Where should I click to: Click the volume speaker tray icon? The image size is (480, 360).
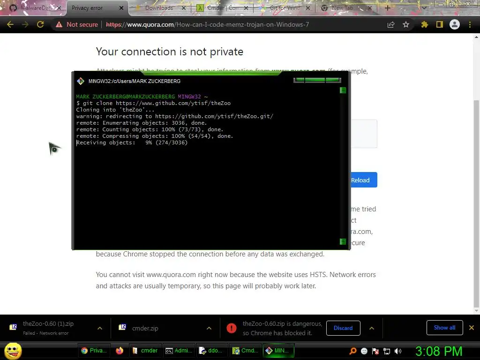pyautogui.click(x=398, y=351)
